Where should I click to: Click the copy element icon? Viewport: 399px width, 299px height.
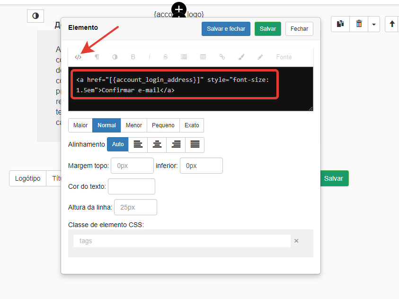[340, 24]
